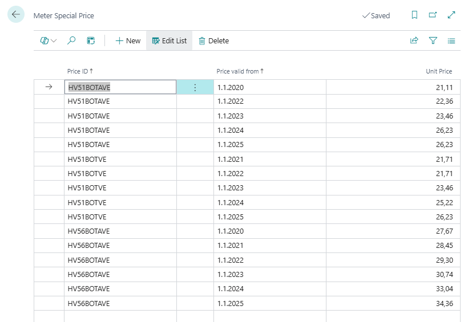Toggle Edit List mode
This screenshot has width=472, height=322.
170,40
